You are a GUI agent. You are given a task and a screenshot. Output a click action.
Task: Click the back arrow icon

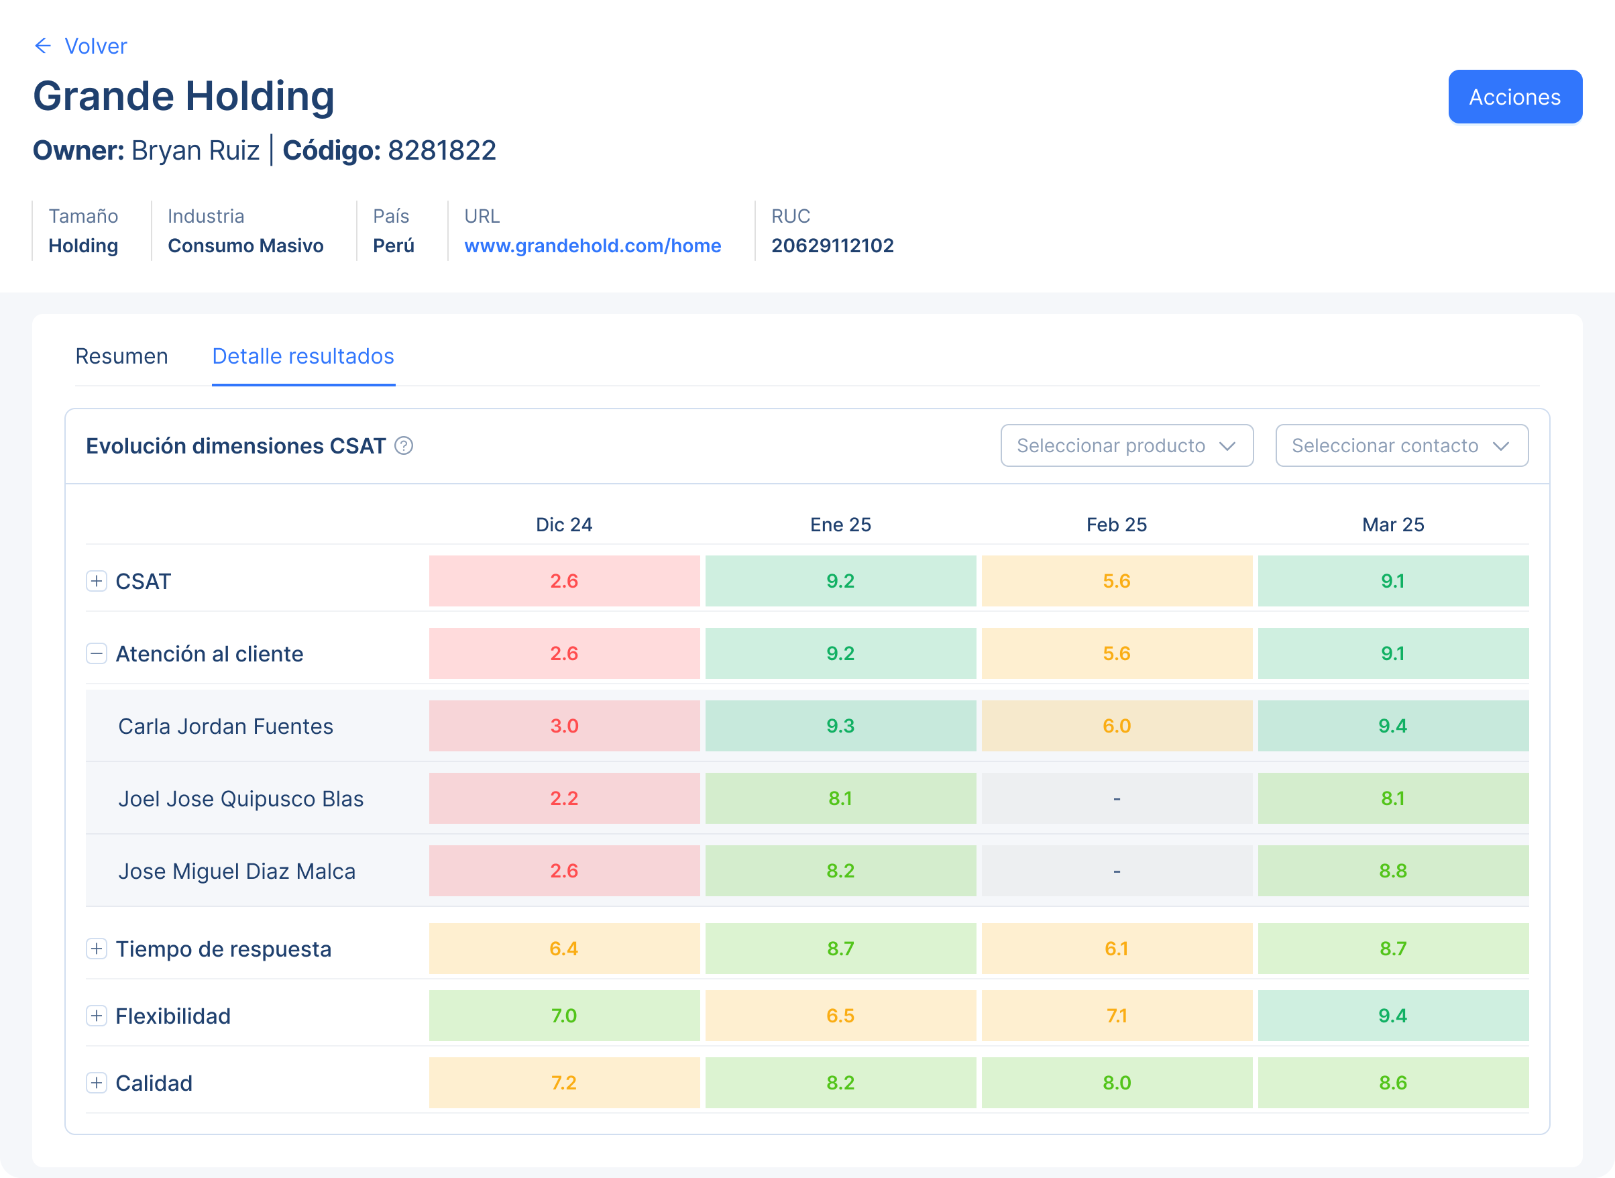coord(43,46)
